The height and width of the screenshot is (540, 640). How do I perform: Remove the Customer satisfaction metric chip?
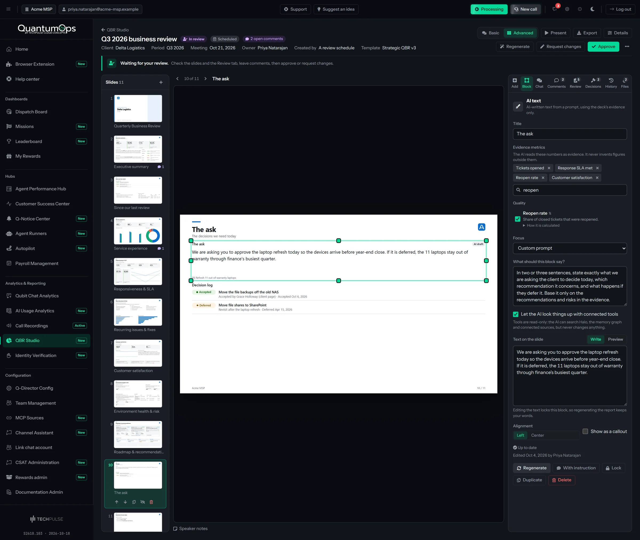pos(597,178)
